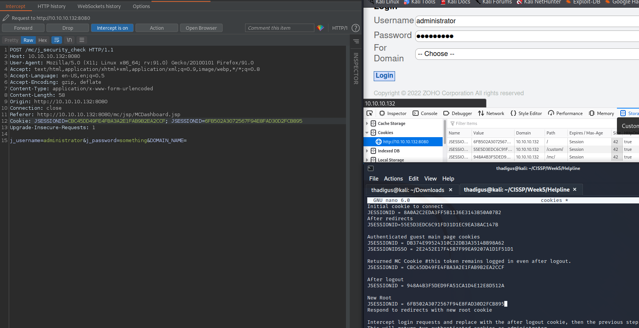Collapse the Cookies tree arrow
The height and width of the screenshot is (328, 639).
(x=367, y=133)
